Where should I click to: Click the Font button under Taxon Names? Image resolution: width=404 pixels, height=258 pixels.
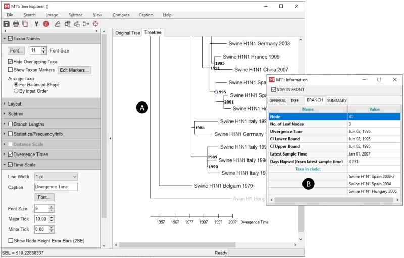(x=17, y=50)
